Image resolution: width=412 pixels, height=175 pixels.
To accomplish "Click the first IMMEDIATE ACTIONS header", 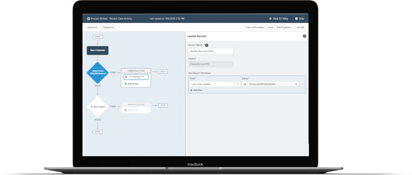I will point(136,71).
